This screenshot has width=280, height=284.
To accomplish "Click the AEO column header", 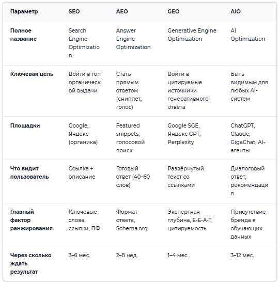I will click(122, 11).
